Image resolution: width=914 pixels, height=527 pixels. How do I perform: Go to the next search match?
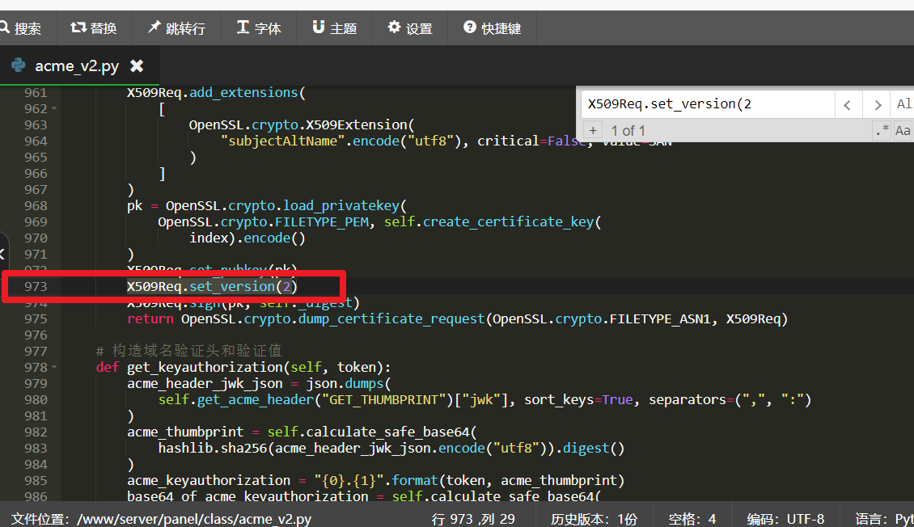coord(876,104)
